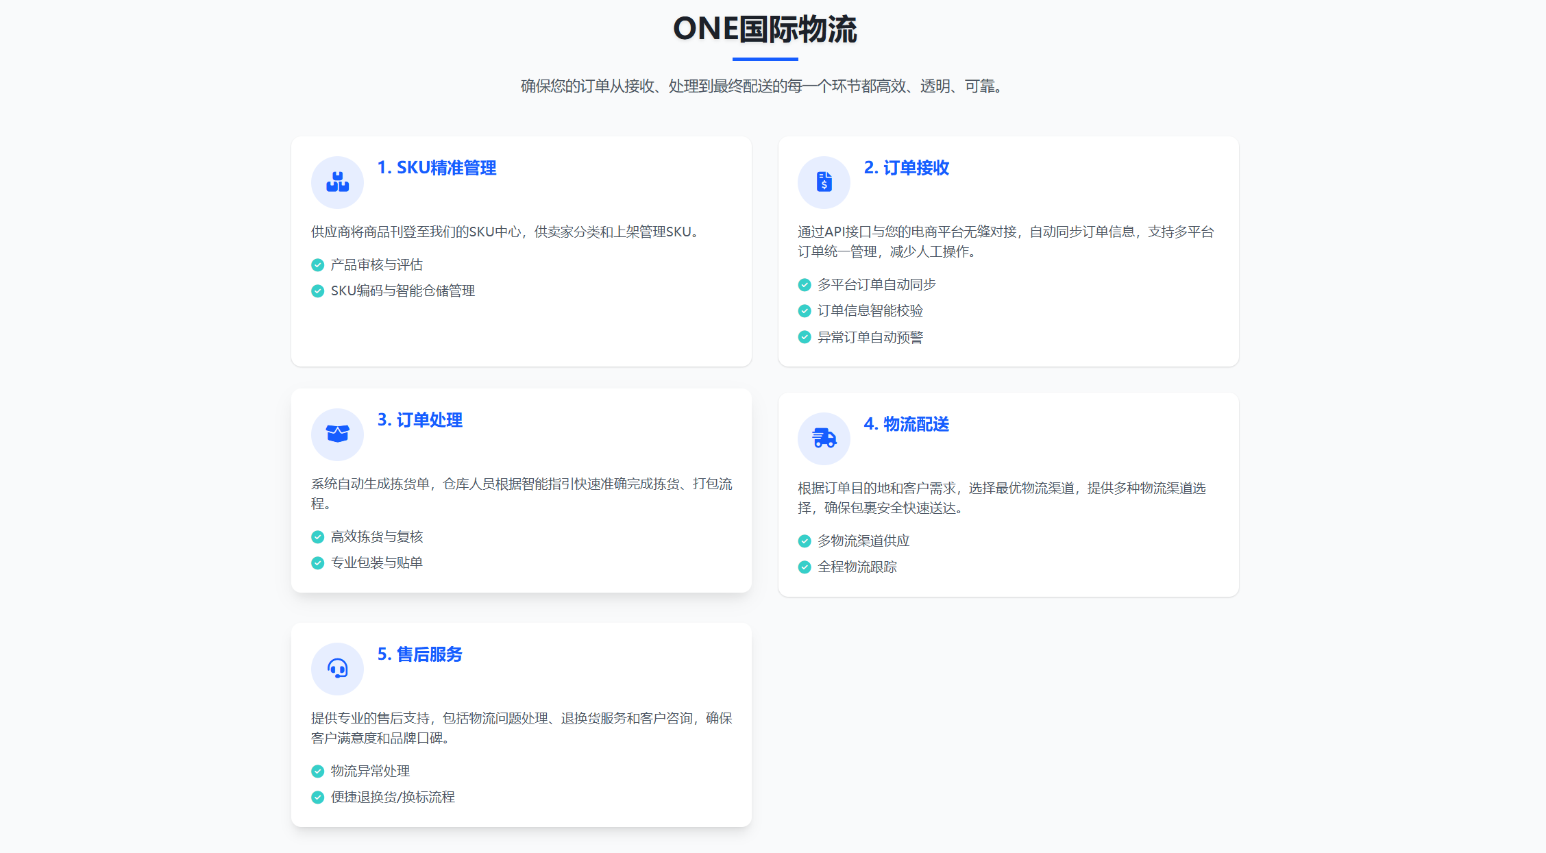This screenshot has width=1546, height=853.
Task: Click the open-box icon for 订单处理
Action: pyautogui.click(x=337, y=434)
